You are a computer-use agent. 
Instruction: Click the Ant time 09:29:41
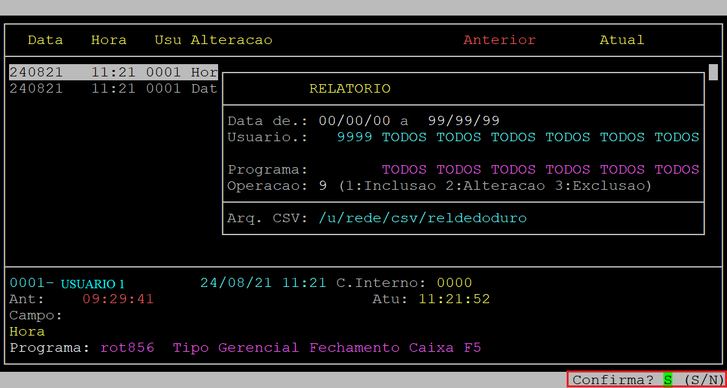click(118, 299)
